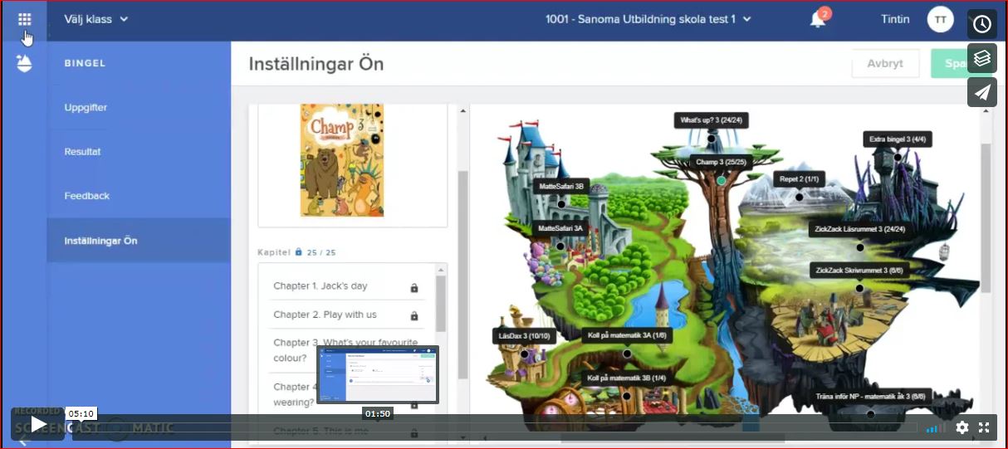Click the Champ 3 book cover
This screenshot has width=1008, height=449.
point(342,160)
